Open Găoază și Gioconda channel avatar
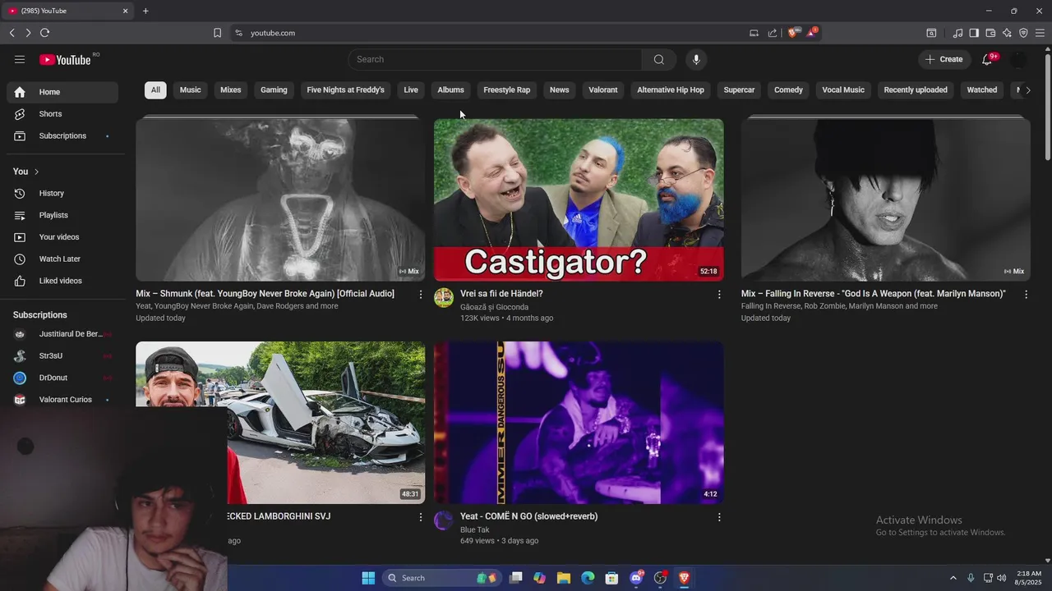Image resolution: width=1052 pixels, height=591 pixels. (444, 297)
